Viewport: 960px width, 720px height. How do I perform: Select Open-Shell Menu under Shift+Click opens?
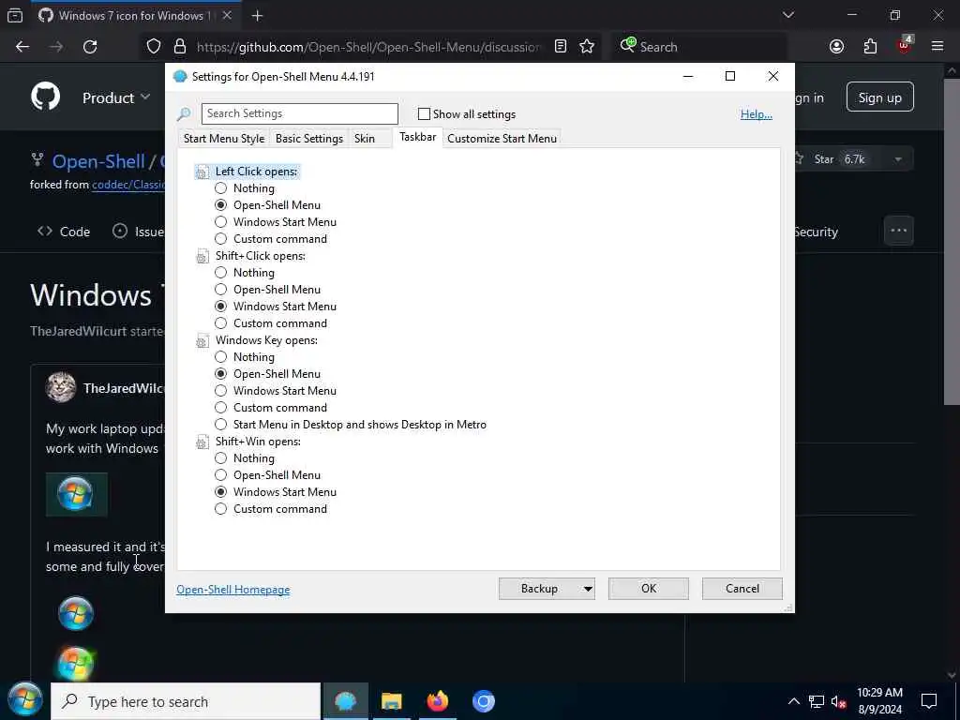click(x=221, y=290)
